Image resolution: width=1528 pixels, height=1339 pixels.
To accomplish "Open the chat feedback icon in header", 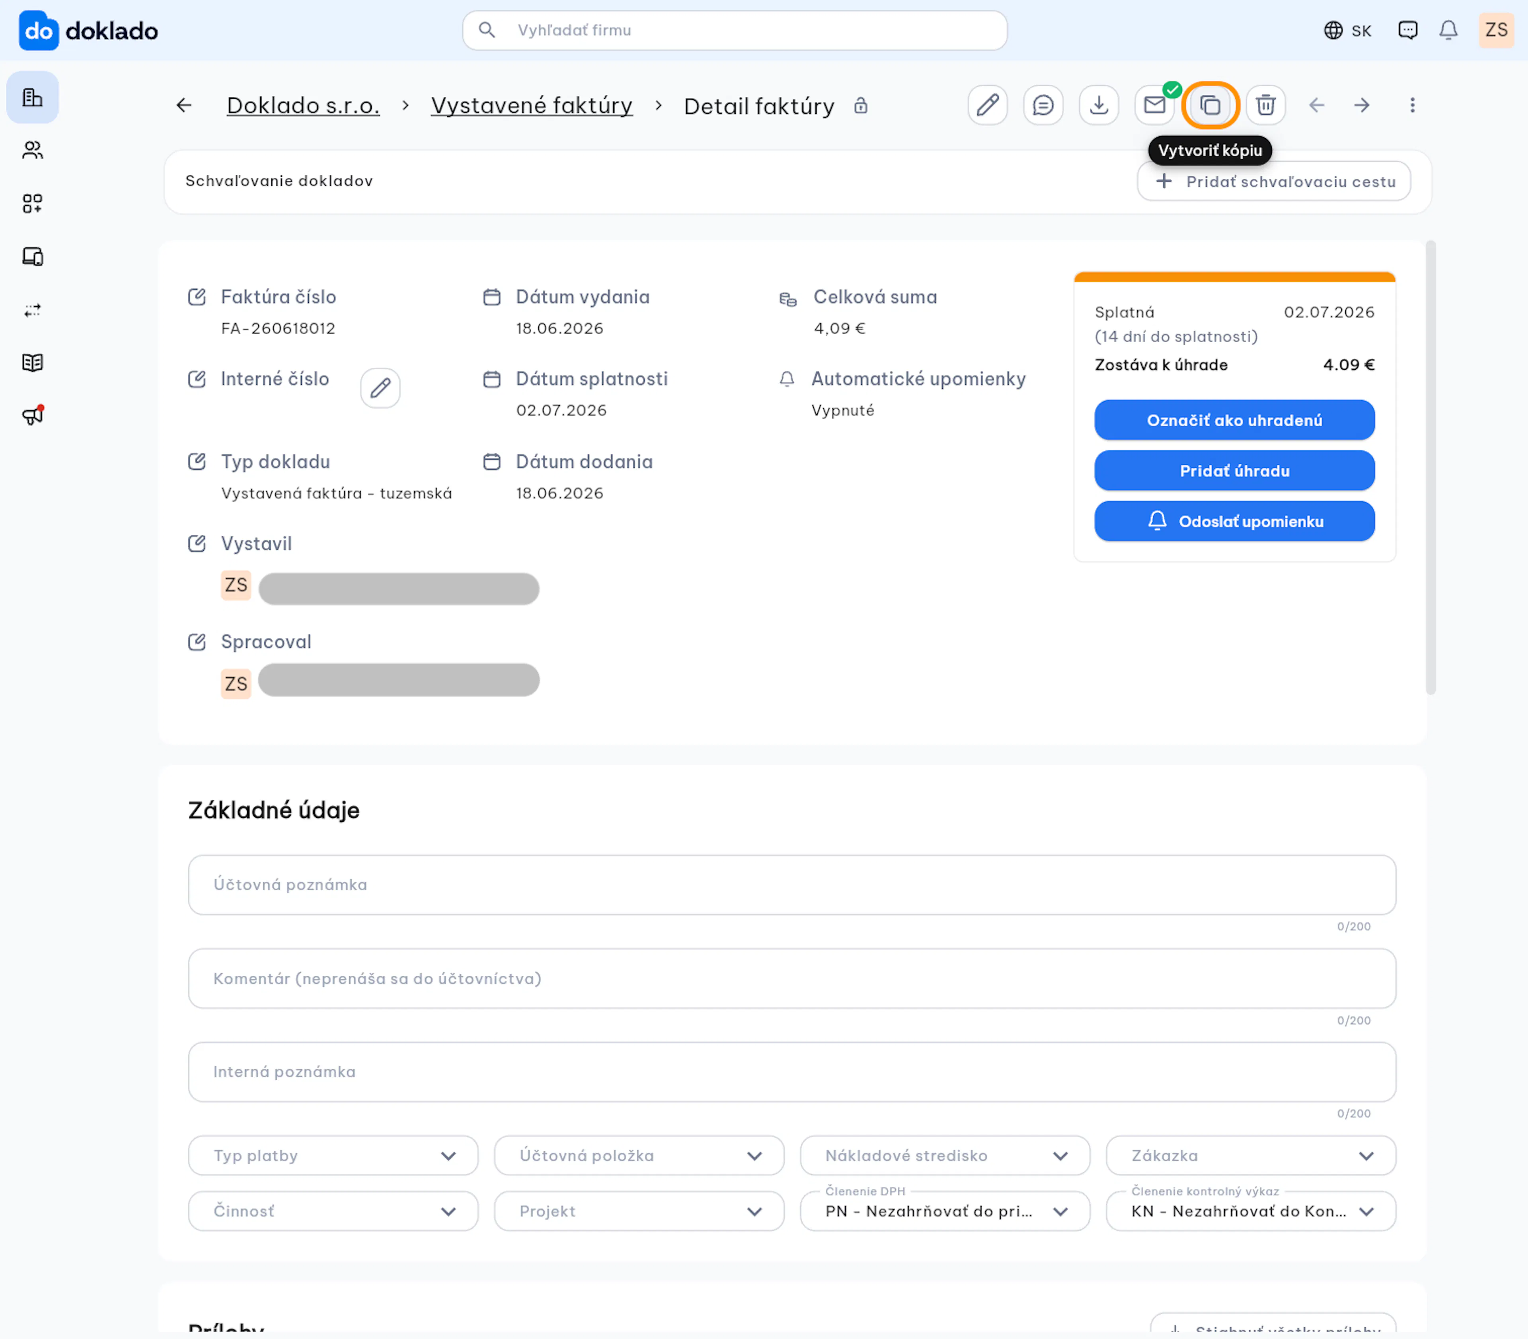I will tap(1408, 30).
